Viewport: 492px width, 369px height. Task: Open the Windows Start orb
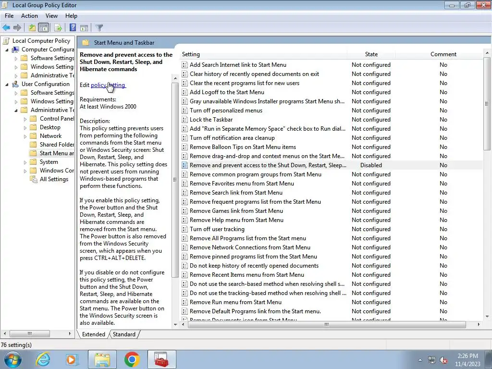tap(13, 359)
